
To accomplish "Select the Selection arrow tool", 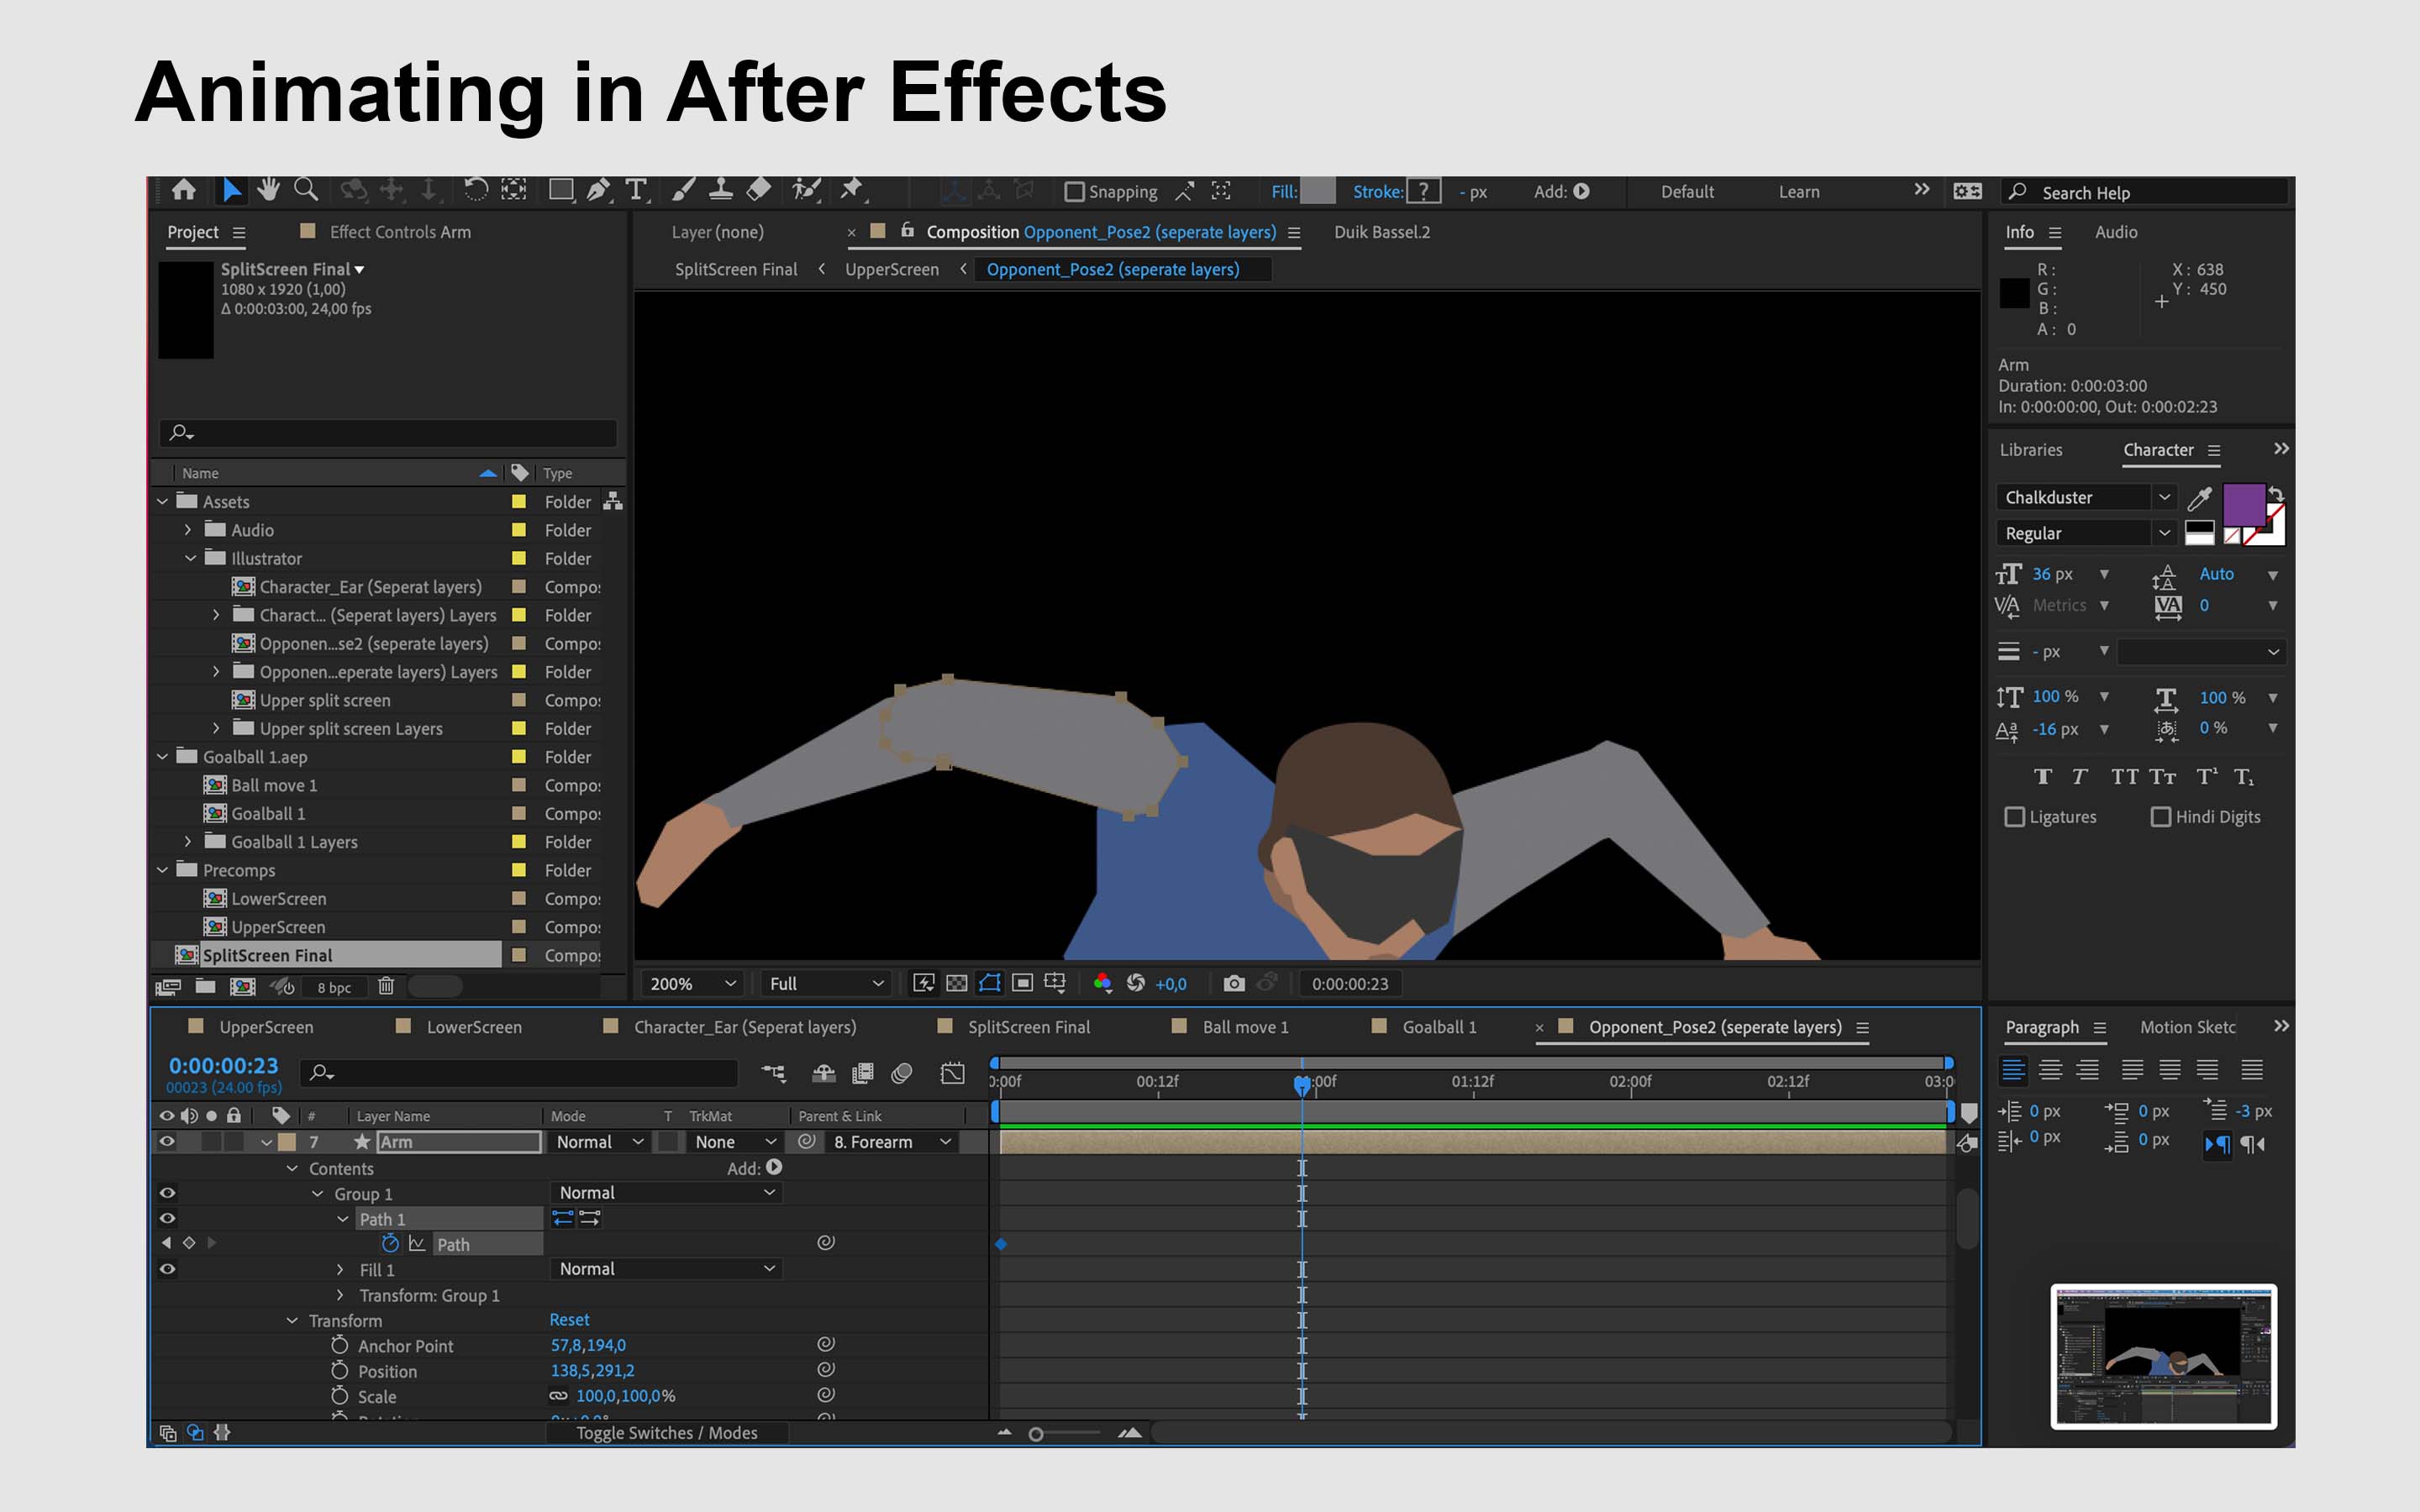I will point(231,190).
